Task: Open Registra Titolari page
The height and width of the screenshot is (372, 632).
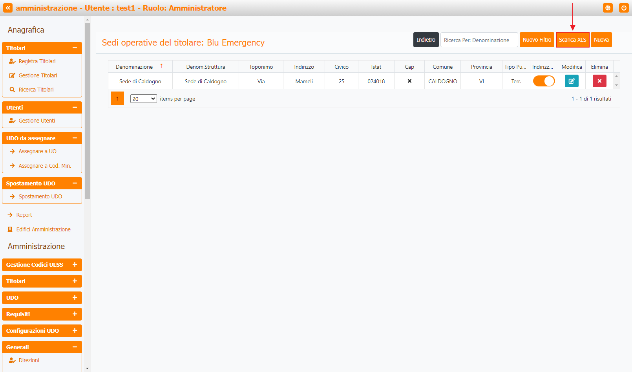Action: click(x=37, y=61)
